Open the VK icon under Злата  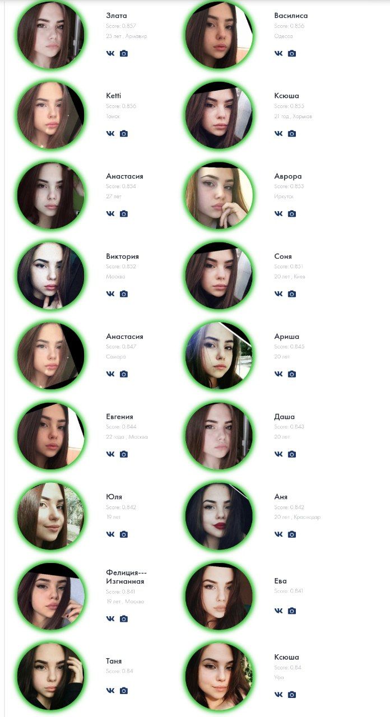[x=110, y=54]
